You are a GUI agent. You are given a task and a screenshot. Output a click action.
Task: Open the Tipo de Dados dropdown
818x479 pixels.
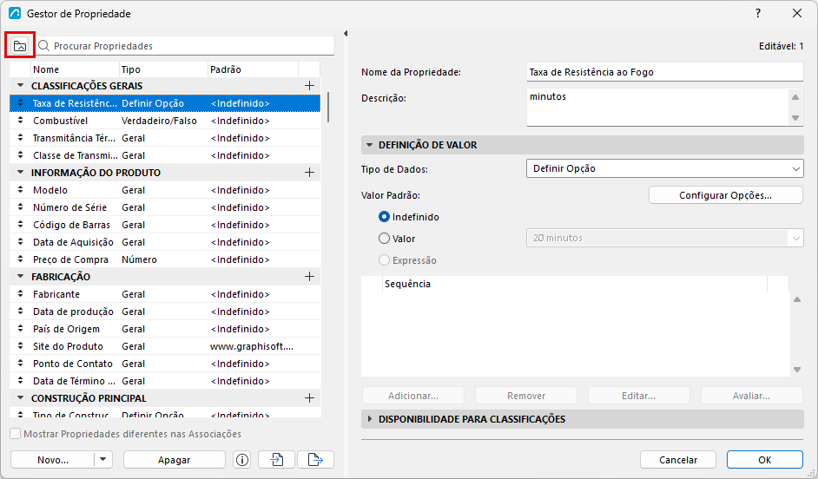point(664,168)
